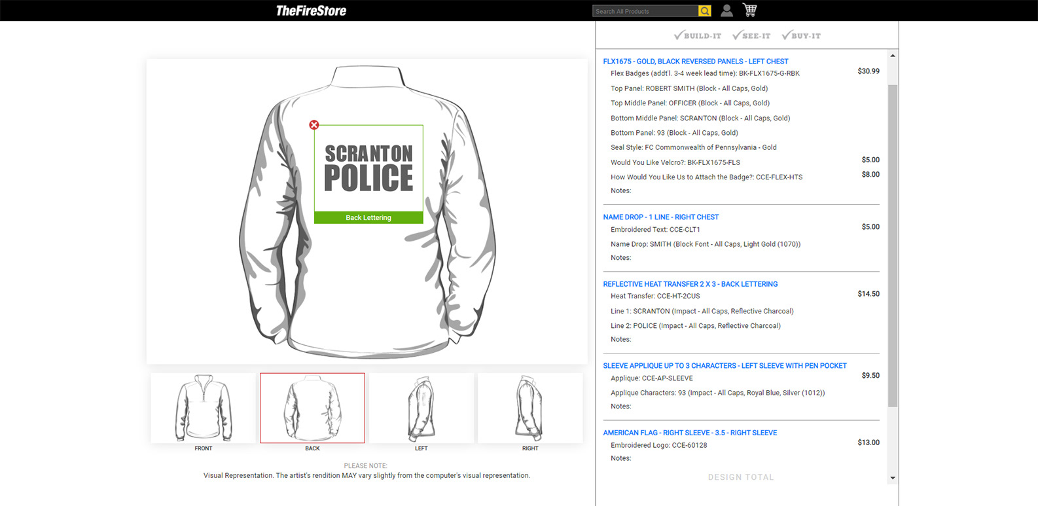Viewport: 1038px width, 506px height.
Task: Open the shopping cart icon
Action: (x=749, y=10)
